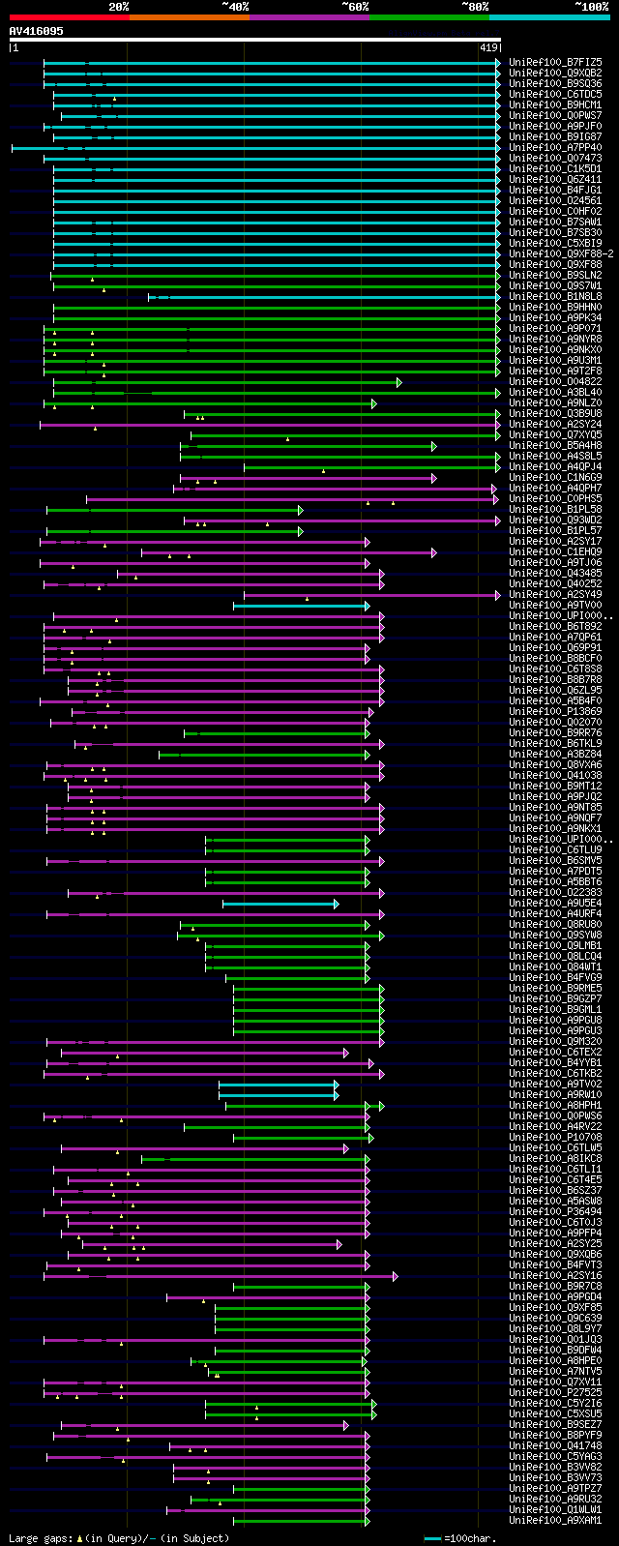Image resolution: width=619 pixels, height=1546 pixels.
Task: Click hit label UniRef100_P13869
Action: 555,711
